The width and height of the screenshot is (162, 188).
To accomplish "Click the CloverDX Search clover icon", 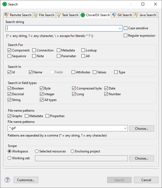I will click(x=83, y=15).
